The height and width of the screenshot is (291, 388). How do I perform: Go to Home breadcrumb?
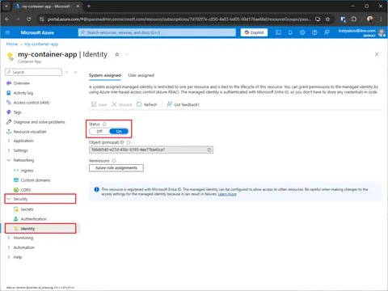point(12,44)
